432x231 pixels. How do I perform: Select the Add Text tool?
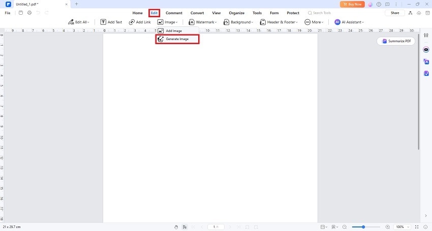[111, 22]
